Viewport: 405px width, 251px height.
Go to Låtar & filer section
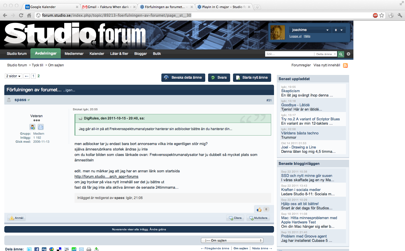tap(119, 54)
